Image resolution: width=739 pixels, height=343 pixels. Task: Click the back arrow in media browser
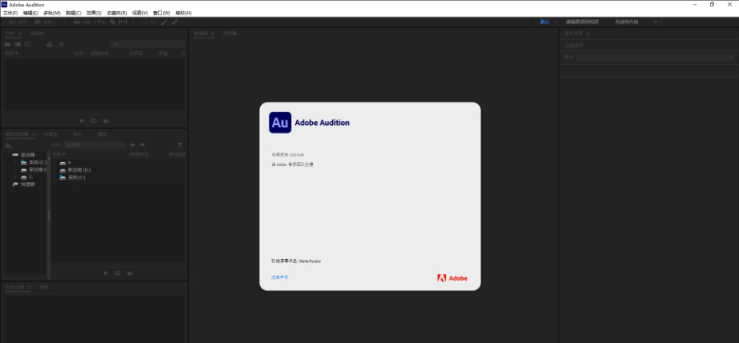pos(133,145)
